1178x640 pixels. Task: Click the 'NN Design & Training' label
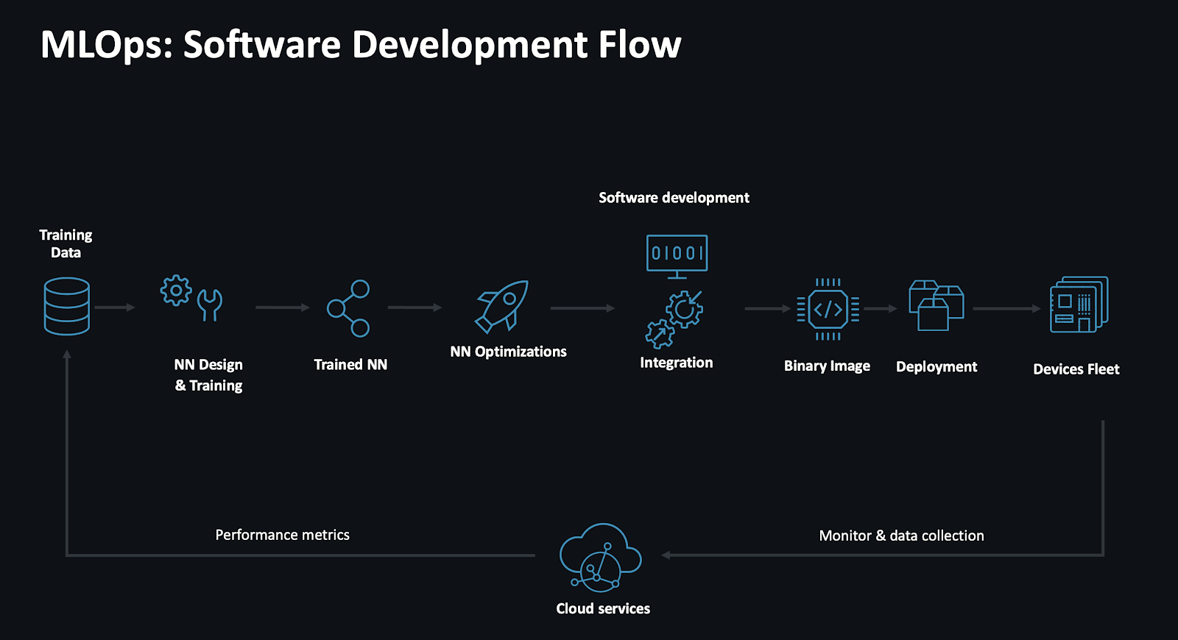[208, 375]
